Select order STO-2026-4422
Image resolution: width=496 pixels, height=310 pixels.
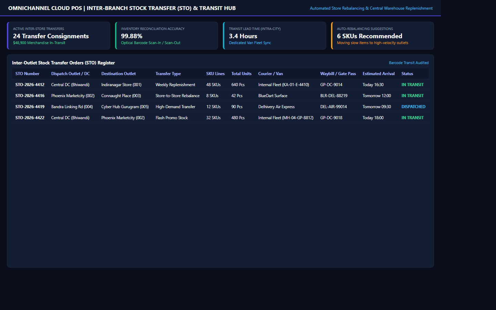click(x=30, y=118)
